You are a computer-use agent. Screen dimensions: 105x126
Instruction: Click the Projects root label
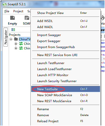15,35
